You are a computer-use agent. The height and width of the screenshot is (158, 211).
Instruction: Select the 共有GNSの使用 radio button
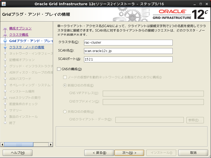click(65, 112)
